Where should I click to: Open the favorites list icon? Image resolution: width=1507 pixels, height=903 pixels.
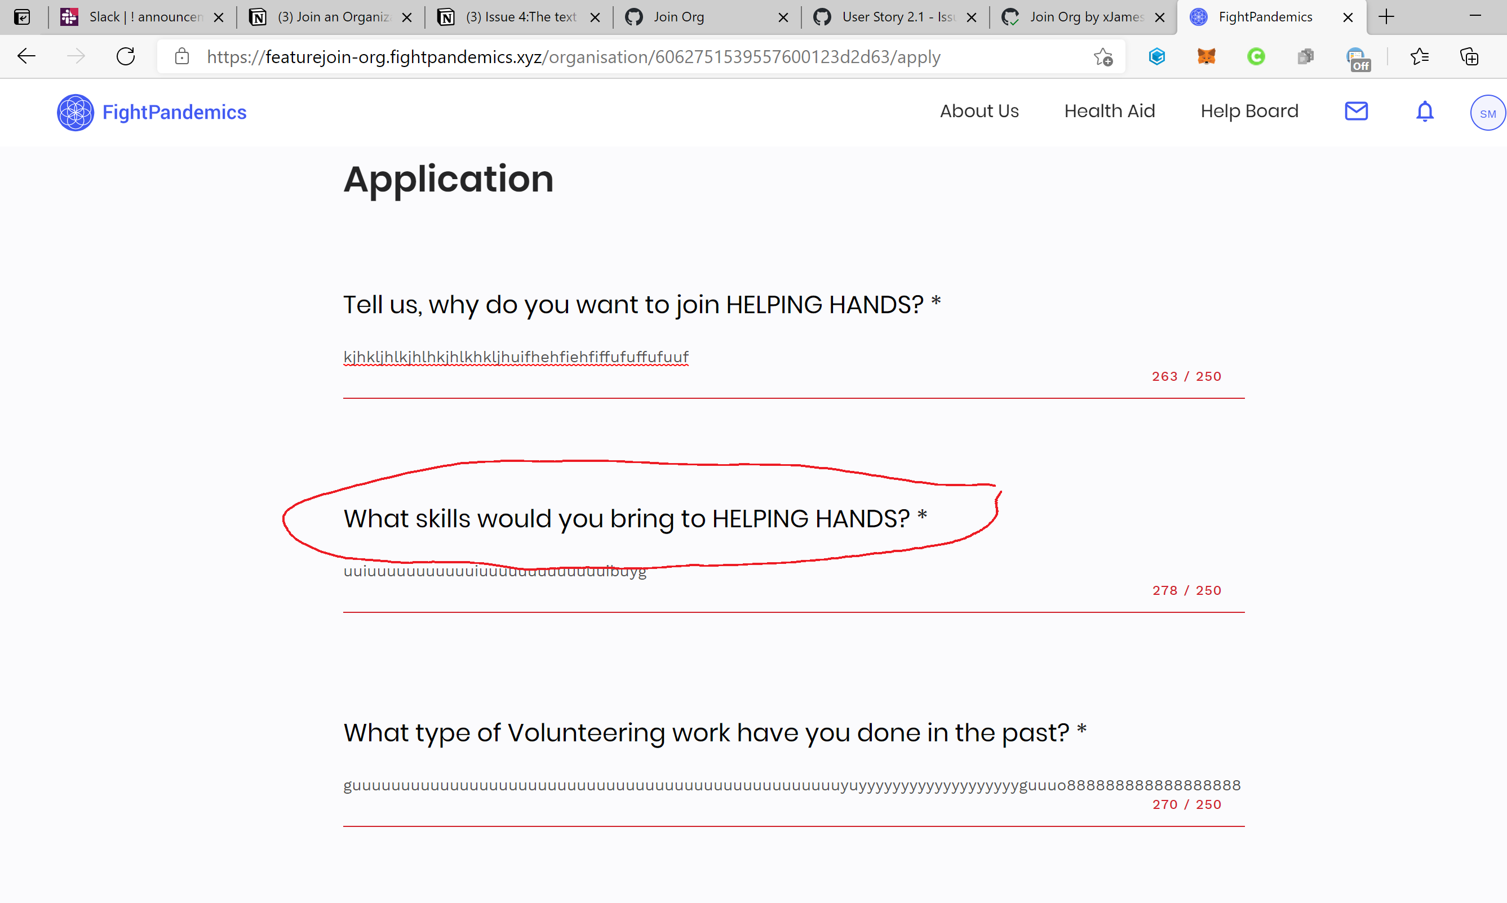(1419, 56)
